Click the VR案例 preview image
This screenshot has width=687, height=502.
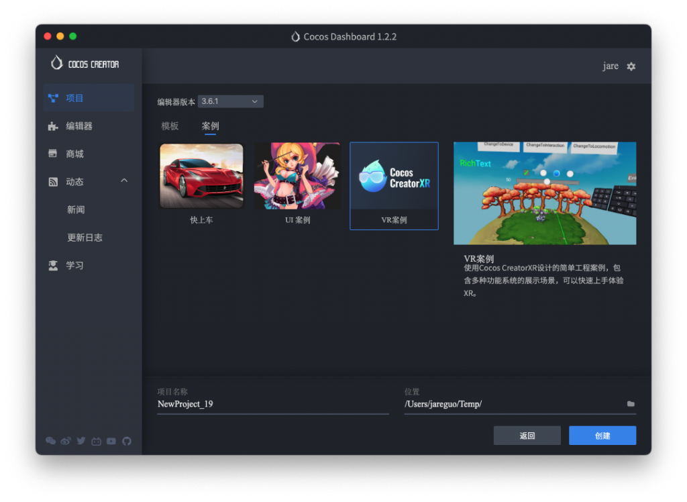click(x=545, y=193)
